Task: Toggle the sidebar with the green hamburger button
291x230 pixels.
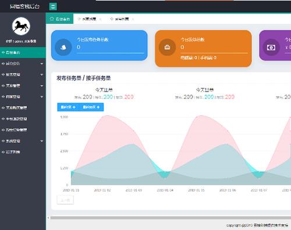Action: pyautogui.click(x=53, y=6)
